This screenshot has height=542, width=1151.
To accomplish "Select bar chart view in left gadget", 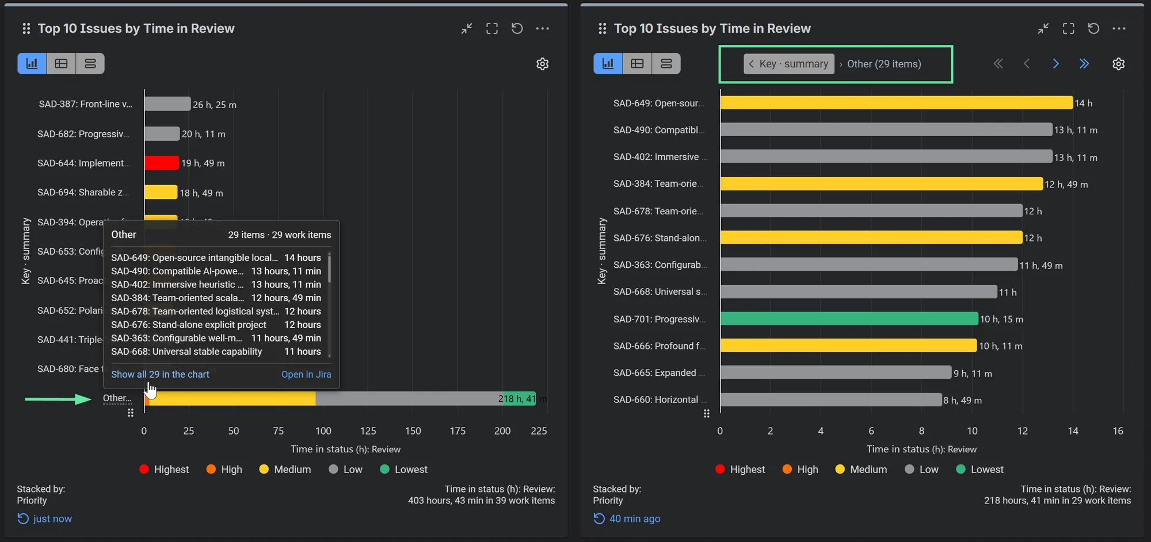I will pos(32,64).
